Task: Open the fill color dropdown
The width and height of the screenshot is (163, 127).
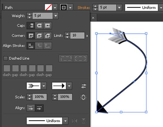Action: [x=55, y=7]
